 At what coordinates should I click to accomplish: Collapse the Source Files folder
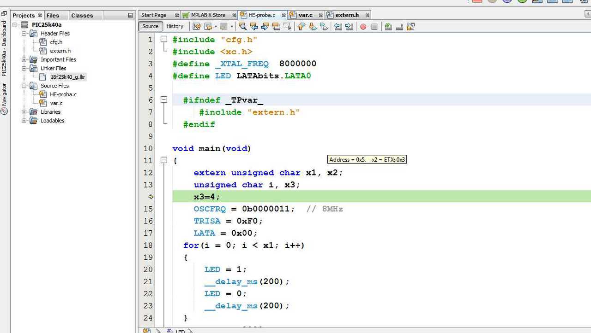tap(24, 86)
